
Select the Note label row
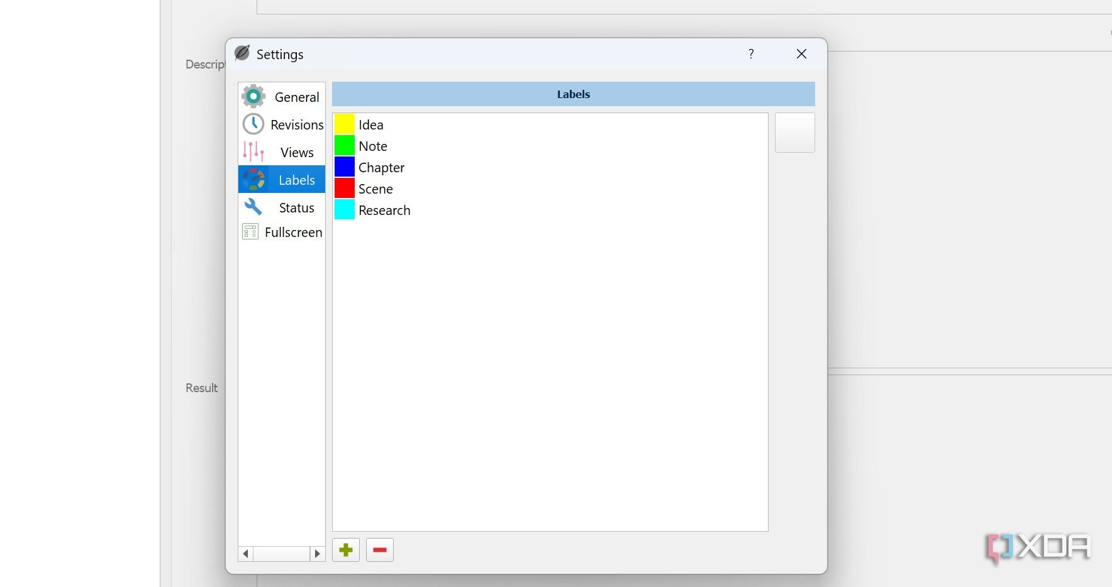pyautogui.click(x=550, y=146)
